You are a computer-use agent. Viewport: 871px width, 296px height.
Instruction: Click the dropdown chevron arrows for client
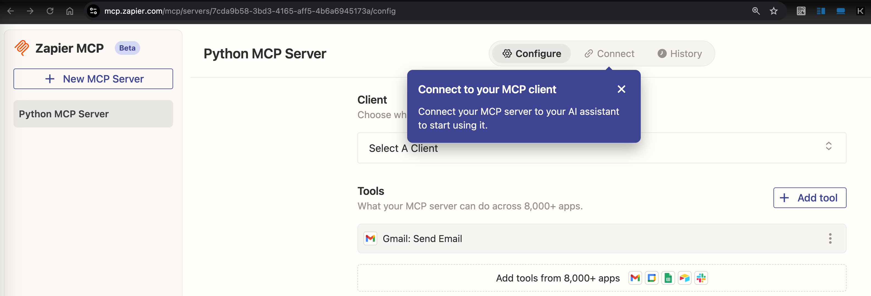pyautogui.click(x=828, y=146)
